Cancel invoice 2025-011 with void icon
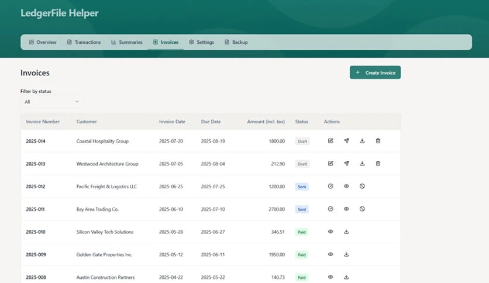 coord(362,209)
